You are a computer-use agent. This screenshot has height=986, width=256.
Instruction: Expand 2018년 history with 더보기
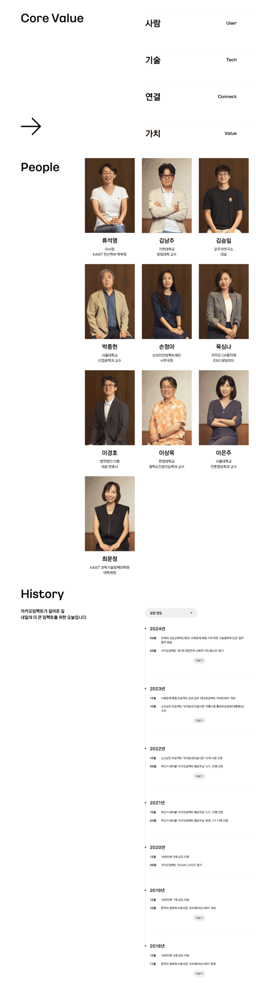coord(199,973)
